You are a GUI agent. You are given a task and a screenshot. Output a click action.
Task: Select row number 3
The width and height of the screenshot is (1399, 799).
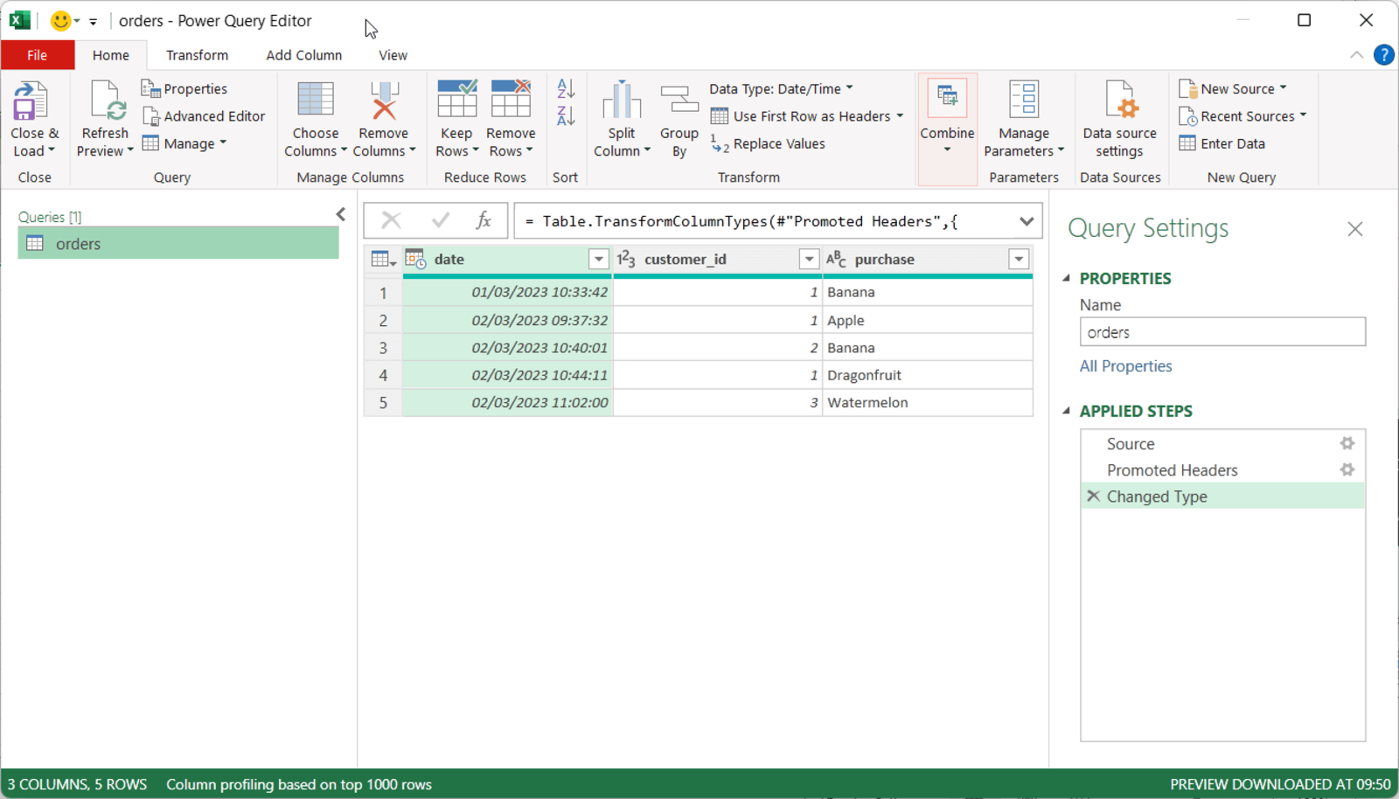pos(383,347)
